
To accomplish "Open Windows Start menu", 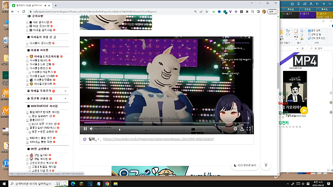I will 4,184.
